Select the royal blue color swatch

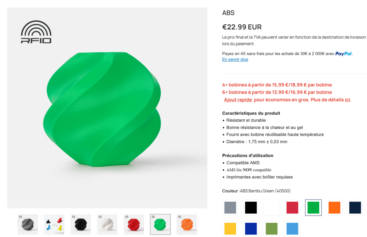click(x=251, y=229)
